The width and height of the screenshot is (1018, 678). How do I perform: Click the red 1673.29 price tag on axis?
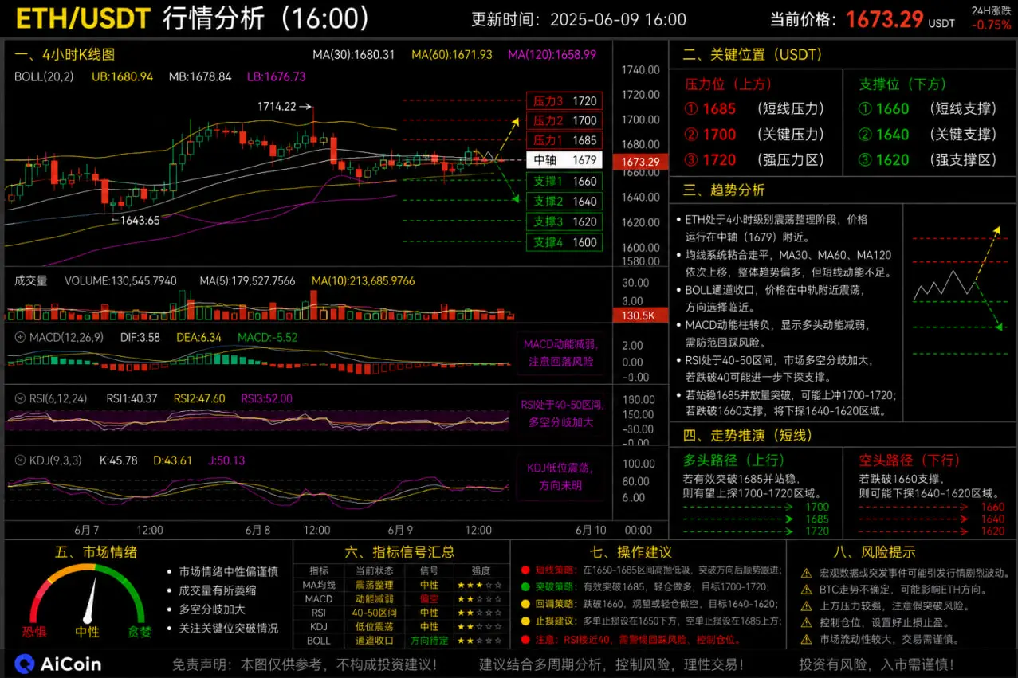point(639,161)
